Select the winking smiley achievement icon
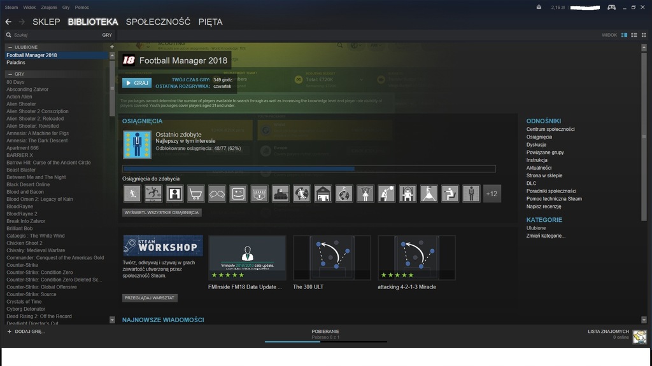The width and height of the screenshot is (652, 366). [x=238, y=194]
